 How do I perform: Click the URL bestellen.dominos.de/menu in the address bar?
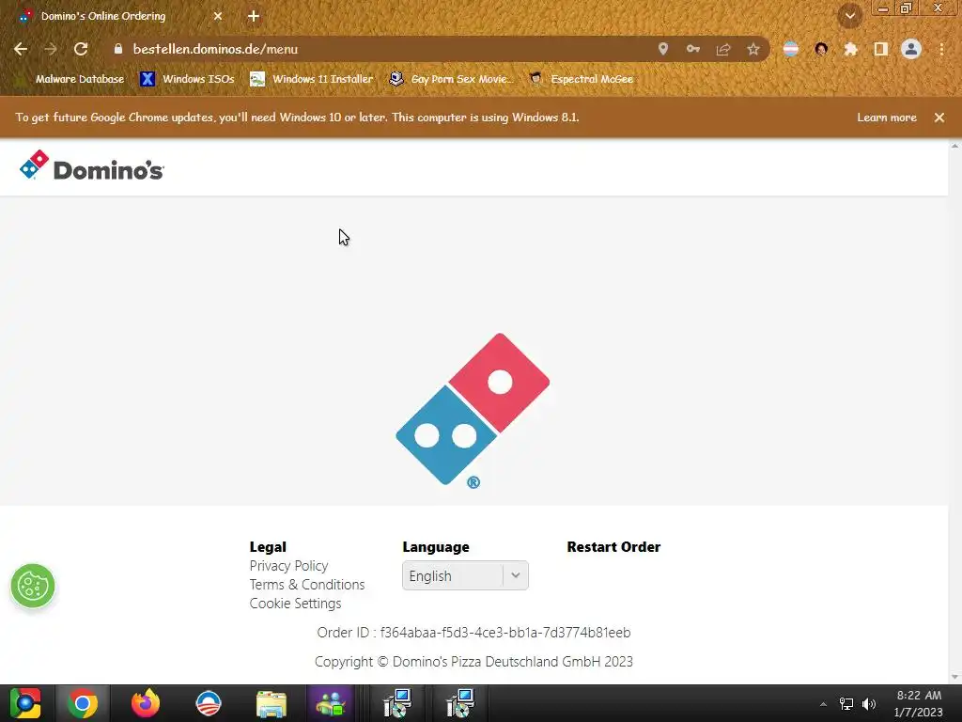point(215,49)
